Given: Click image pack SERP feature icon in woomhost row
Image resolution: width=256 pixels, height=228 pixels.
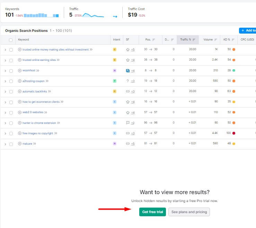Looking at the screenshot, I should point(128,71).
